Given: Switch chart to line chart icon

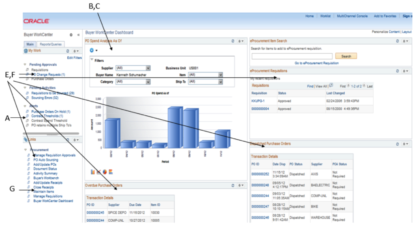Looking at the screenshot, I should pyautogui.click(x=99, y=172).
